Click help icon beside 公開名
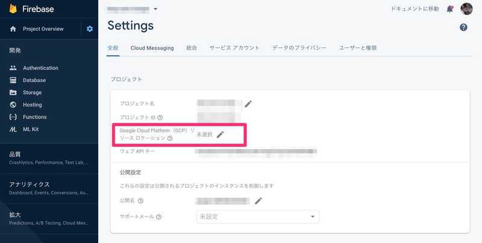 click(x=140, y=201)
